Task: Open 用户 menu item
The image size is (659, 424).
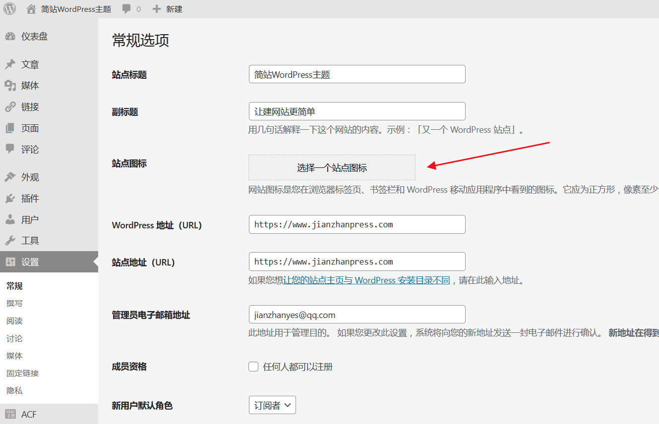Action: tap(49, 219)
